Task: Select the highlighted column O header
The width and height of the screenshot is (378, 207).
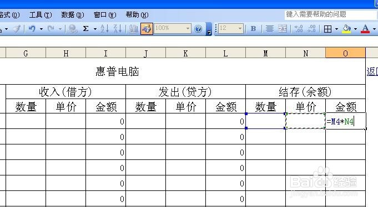Action: (345, 53)
